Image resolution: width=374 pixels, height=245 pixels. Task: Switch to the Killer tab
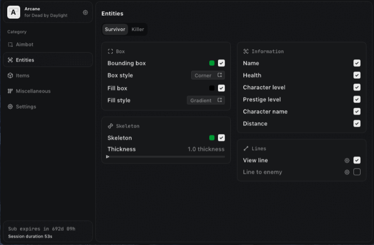138,30
